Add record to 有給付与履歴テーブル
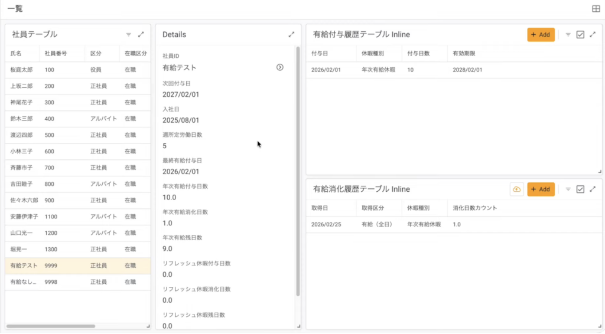 (541, 35)
